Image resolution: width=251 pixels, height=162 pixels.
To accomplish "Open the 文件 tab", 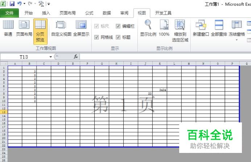I will pyautogui.click(x=9, y=13).
